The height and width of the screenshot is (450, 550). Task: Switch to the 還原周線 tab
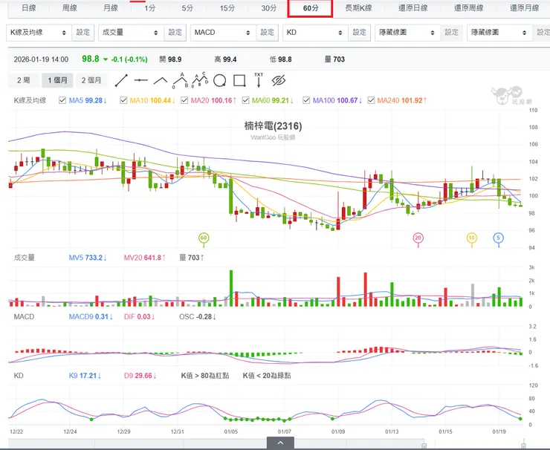coord(469,8)
